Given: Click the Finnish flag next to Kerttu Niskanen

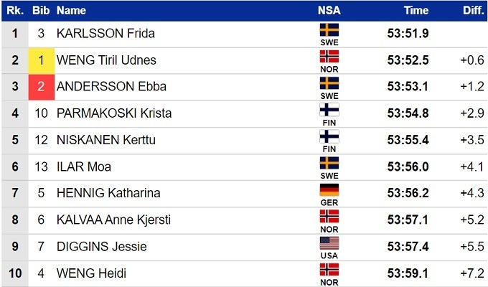Looking at the screenshot, I should [329, 137].
